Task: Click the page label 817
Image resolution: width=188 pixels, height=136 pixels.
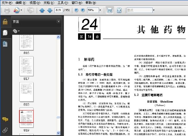Action: coord(26,79)
